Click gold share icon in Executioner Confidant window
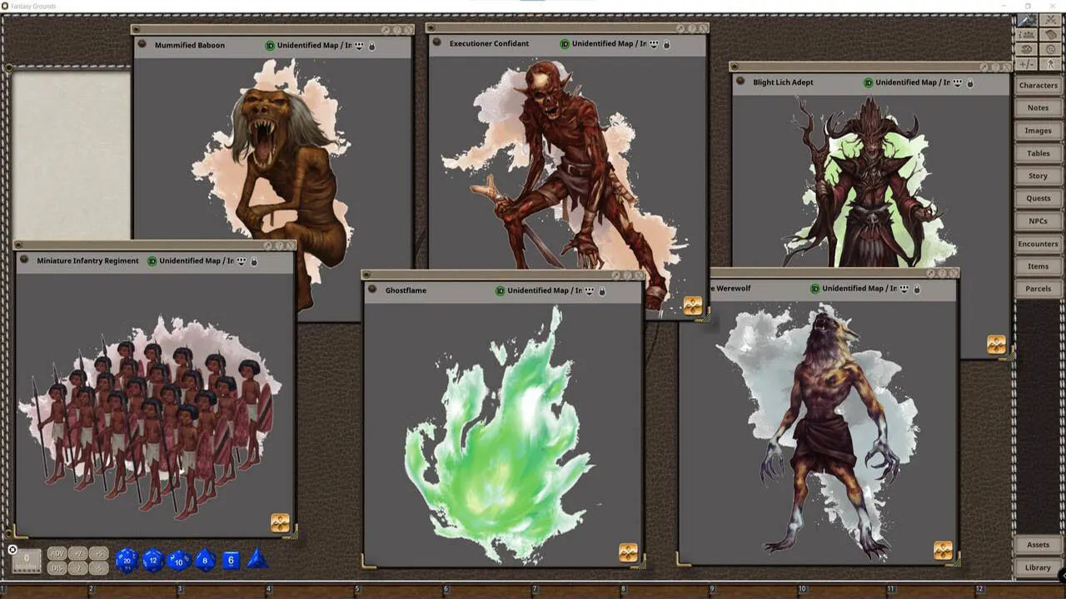This screenshot has width=1066, height=599. [693, 305]
